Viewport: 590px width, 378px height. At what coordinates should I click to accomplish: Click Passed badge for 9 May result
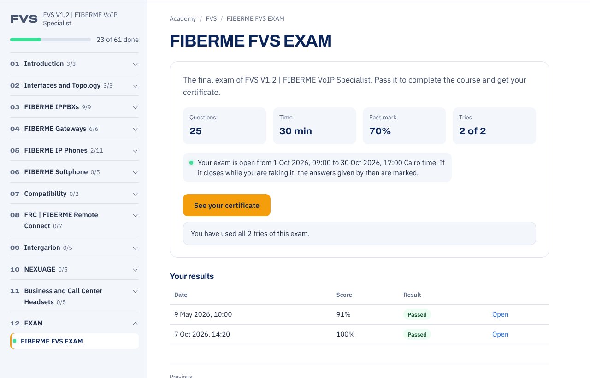tap(417, 314)
